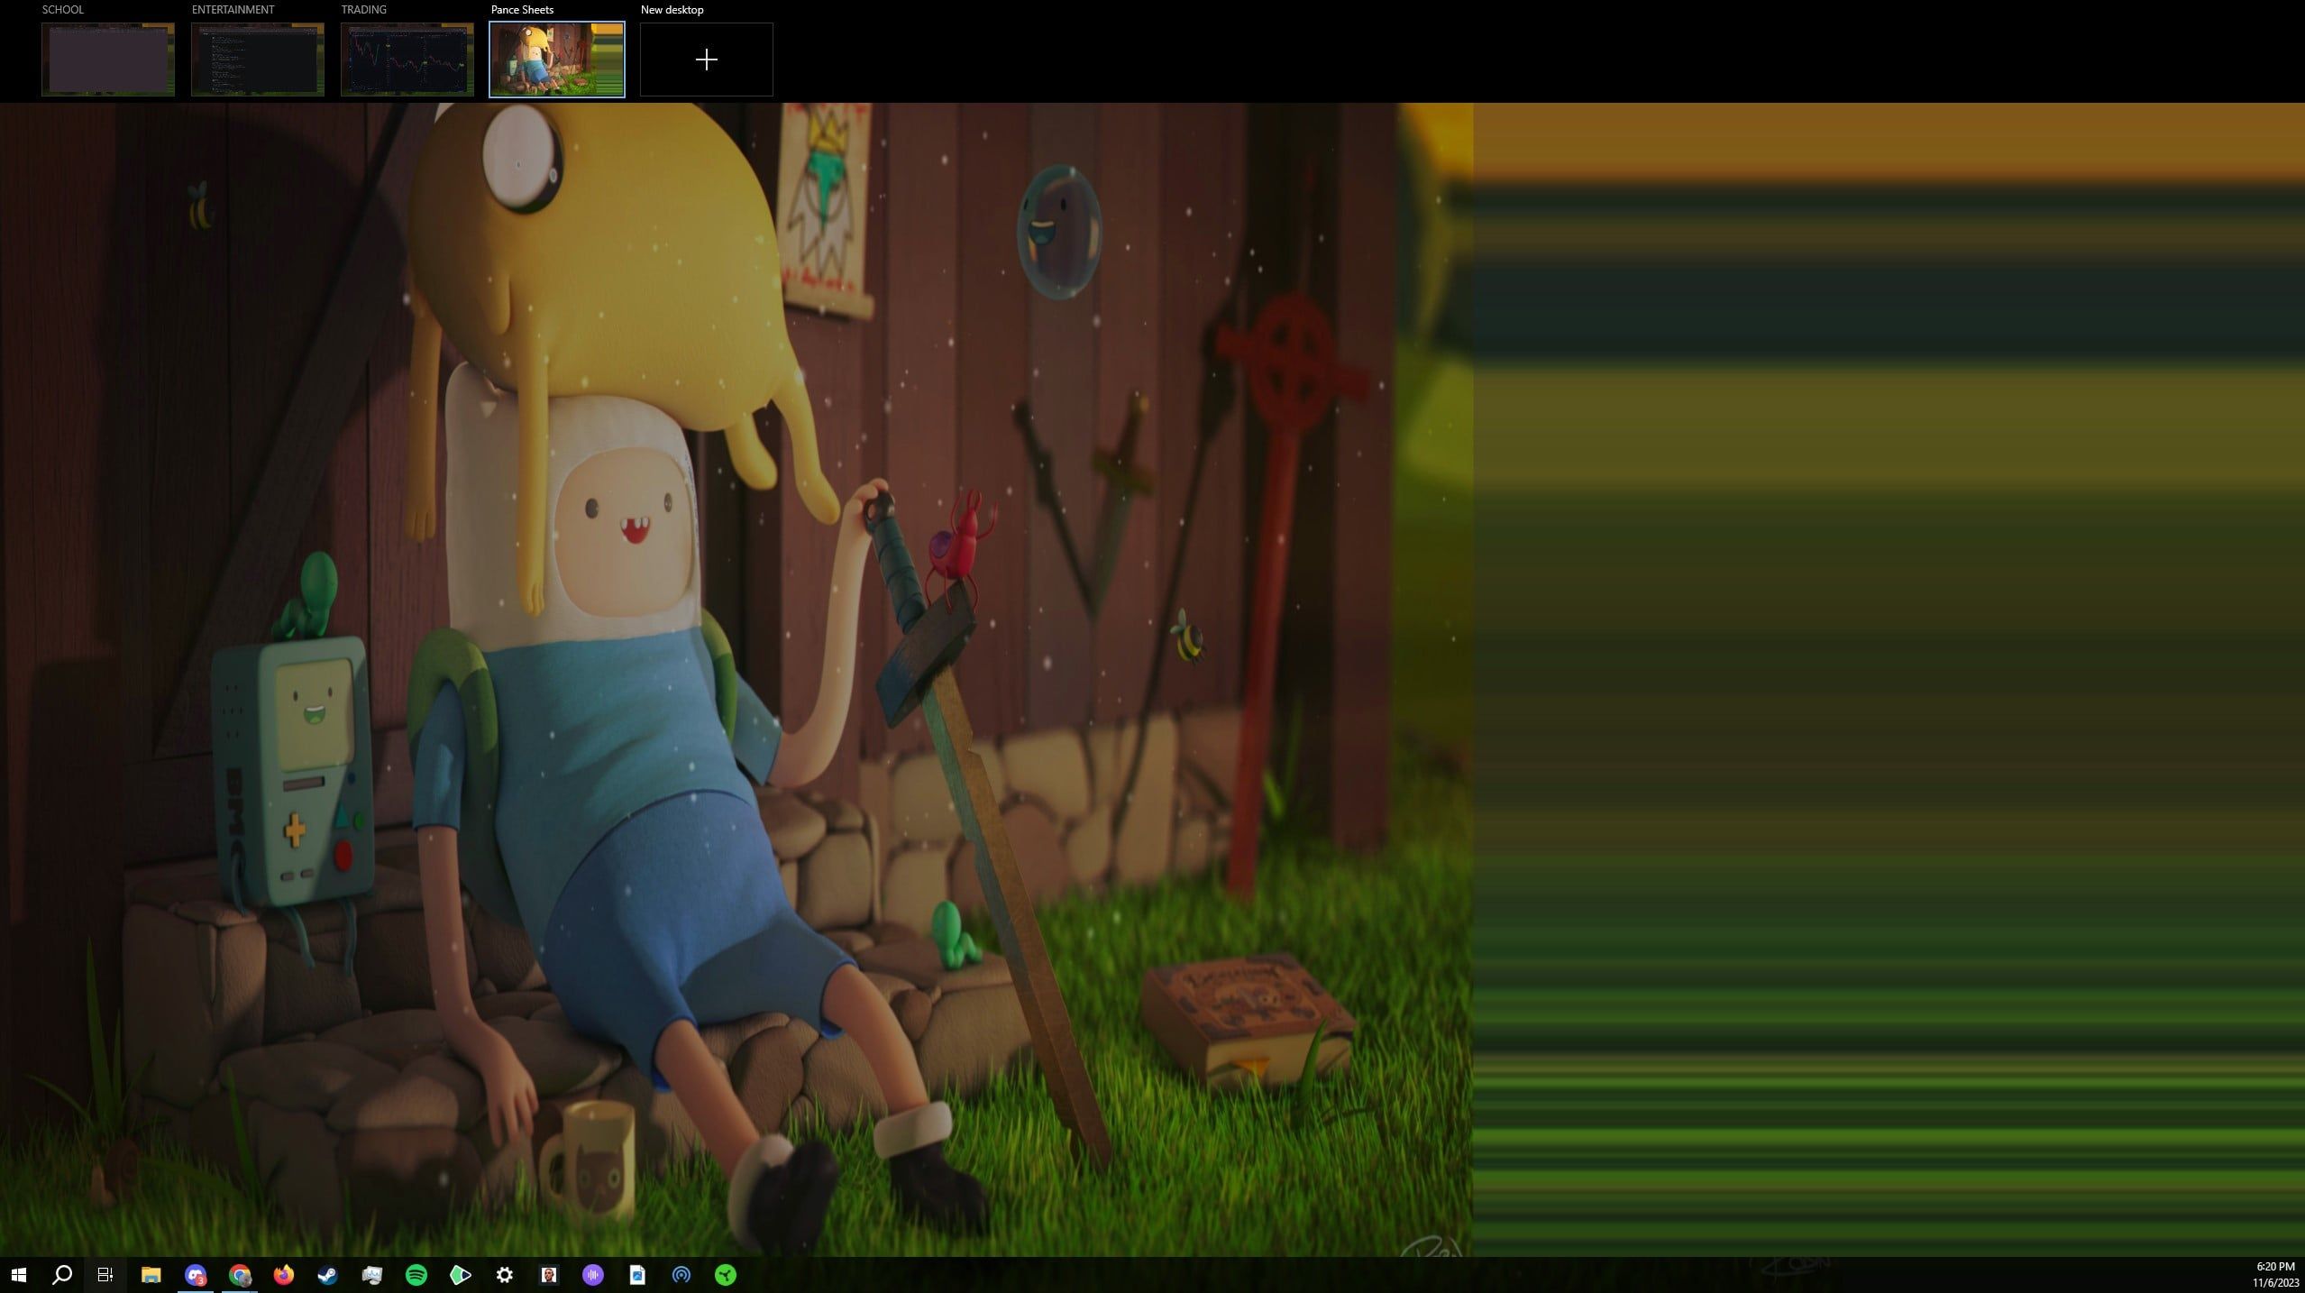Image resolution: width=2305 pixels, height=1293 pixels.
Task: Open the green circular fan app icon
Action: click(x=726, y=1275)
